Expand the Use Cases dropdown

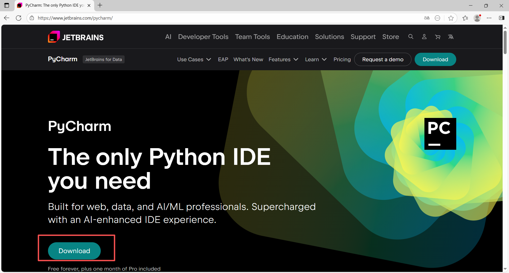(x=194, y=59)
